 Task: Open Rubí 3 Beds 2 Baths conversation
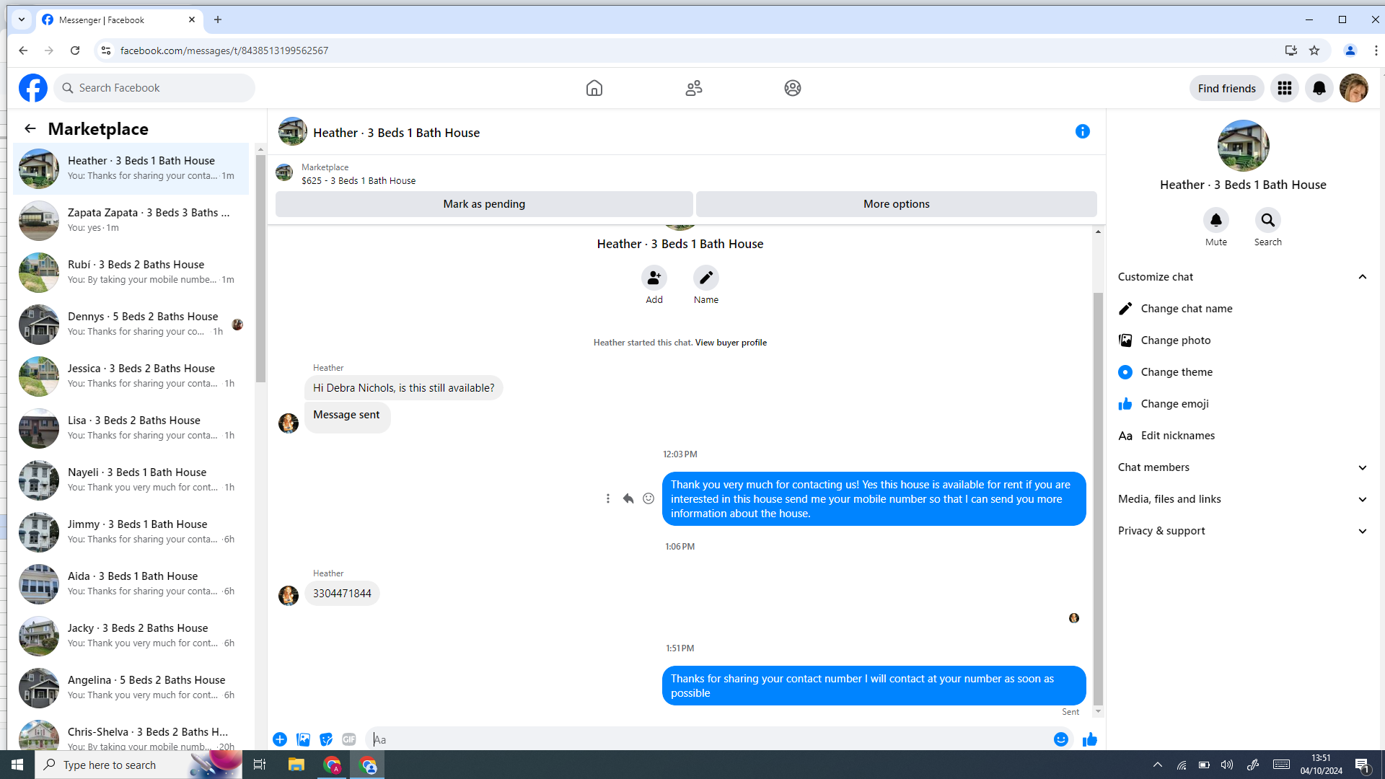pyautogui.click(x=131, y=273)
